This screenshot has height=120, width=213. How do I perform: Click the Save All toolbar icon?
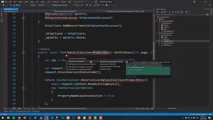pyautogui.click(x=19, y=5)
